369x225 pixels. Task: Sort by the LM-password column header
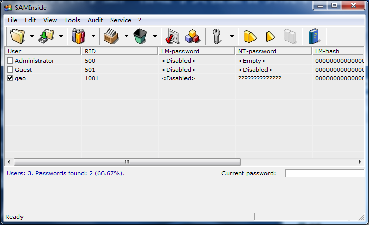click(196, 51)
